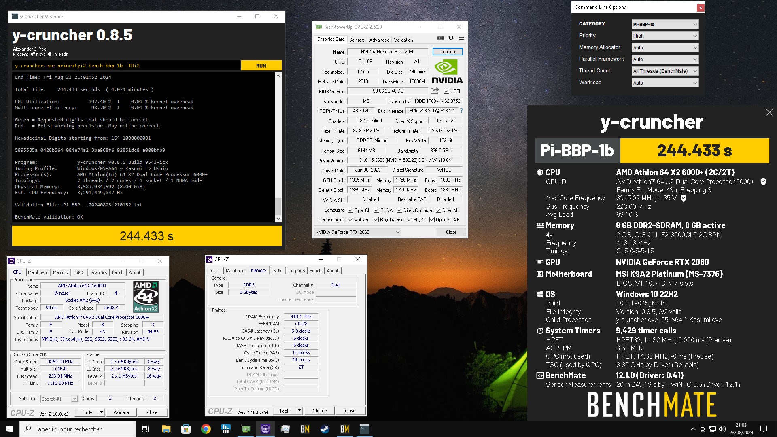This screenshot has width=777, height=437.
Task: Open the Workload dropdown
Action: point(665,83)
